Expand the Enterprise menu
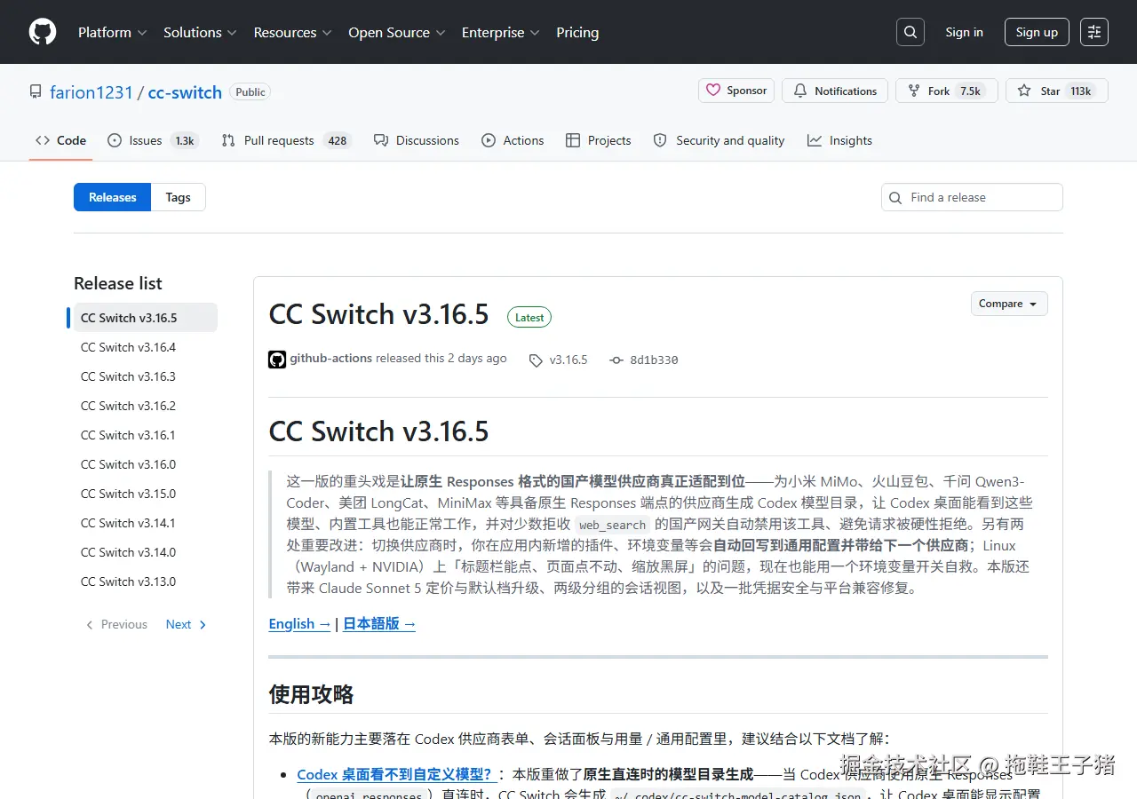 (x=500, y=32)
